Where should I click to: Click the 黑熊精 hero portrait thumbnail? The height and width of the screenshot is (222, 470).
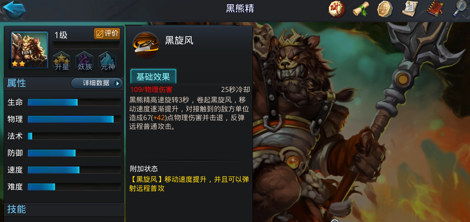coord(29,50)
